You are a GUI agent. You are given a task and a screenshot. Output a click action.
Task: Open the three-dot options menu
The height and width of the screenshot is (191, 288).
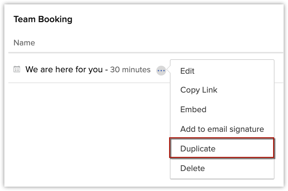click(161, 70)
